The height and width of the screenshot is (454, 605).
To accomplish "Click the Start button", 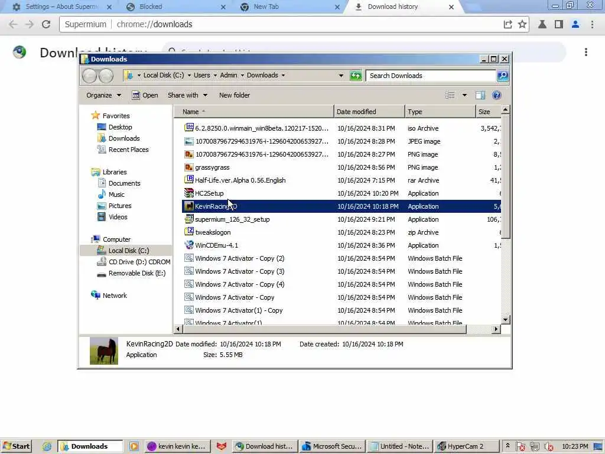I will [16, 446].
